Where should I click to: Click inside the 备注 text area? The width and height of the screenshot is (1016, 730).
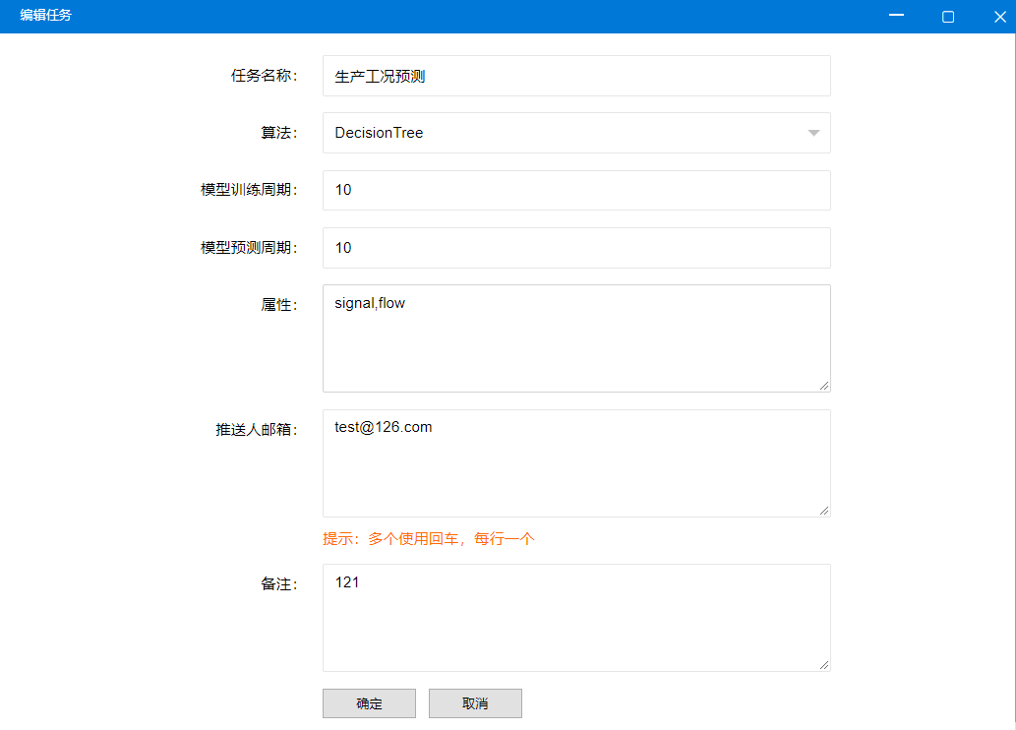575,620
